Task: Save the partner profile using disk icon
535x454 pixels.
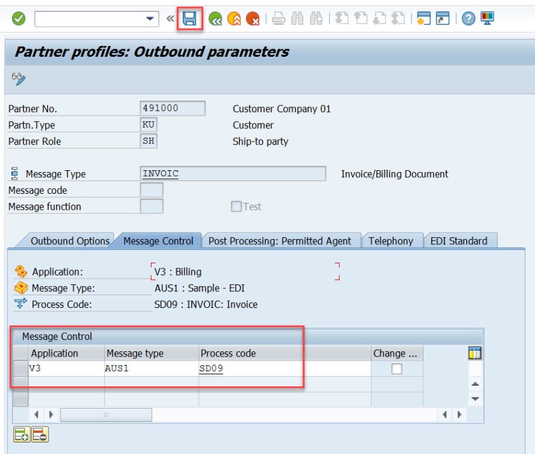Action: coord(190,18)
